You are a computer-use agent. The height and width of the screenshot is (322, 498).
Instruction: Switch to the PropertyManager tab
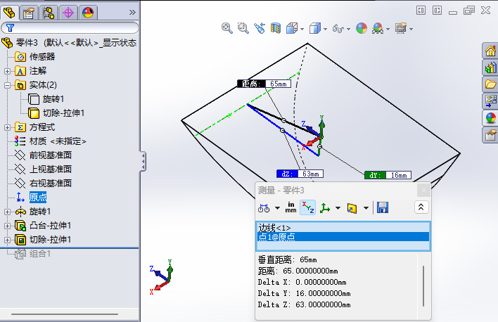click(29, 13)
